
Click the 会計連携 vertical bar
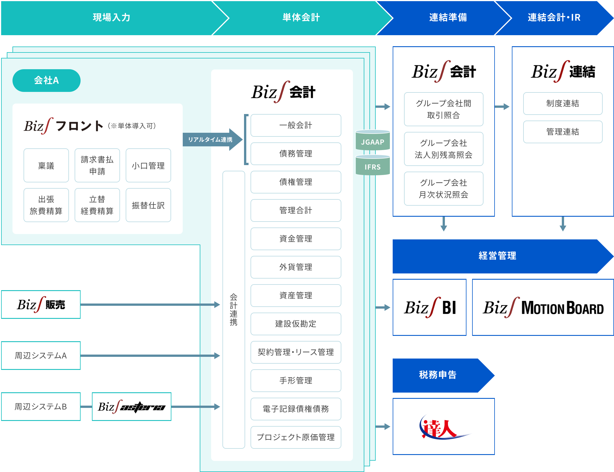point(234,310)
